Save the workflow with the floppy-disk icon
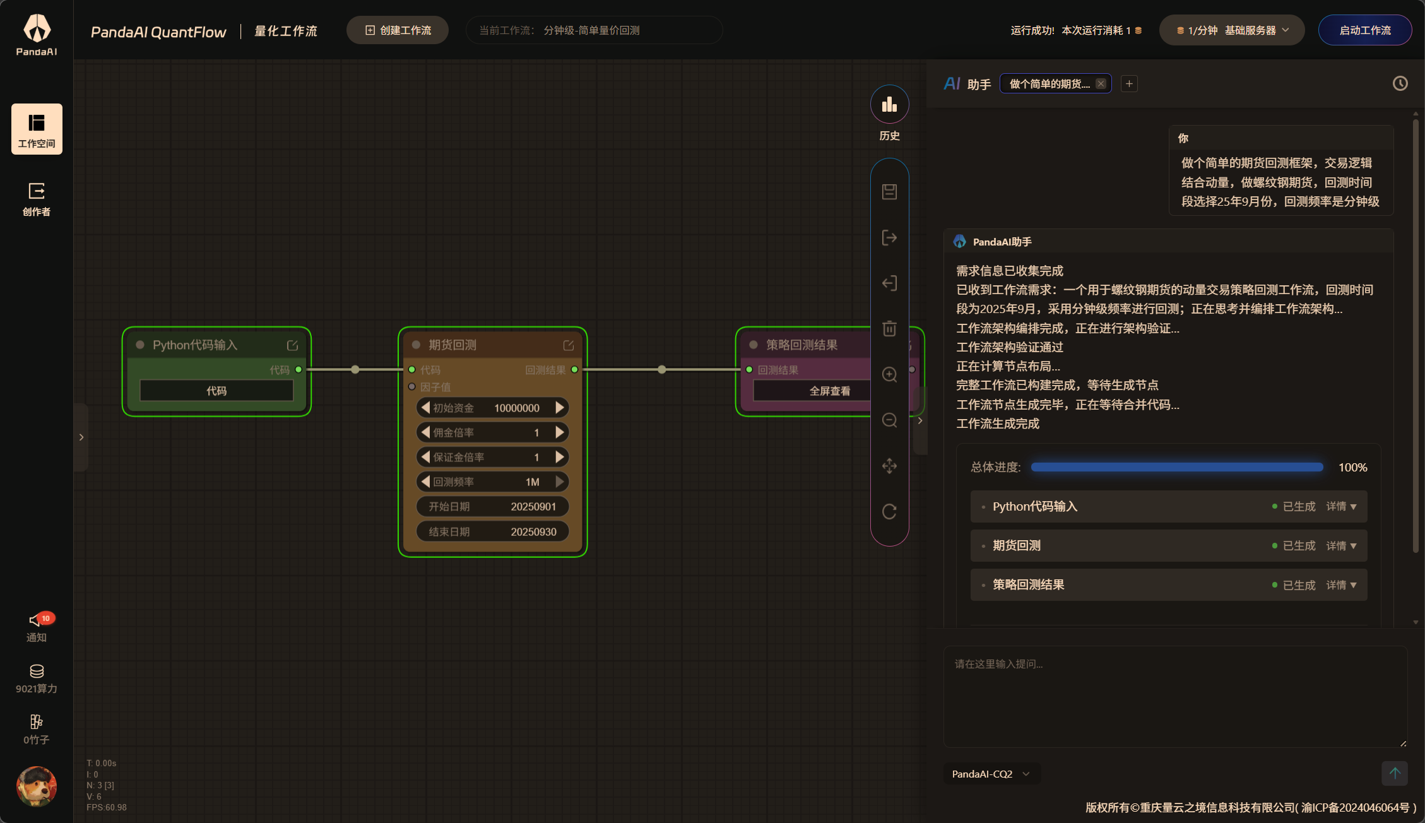This screenshot has height=823, width=1425. point(890,192)
